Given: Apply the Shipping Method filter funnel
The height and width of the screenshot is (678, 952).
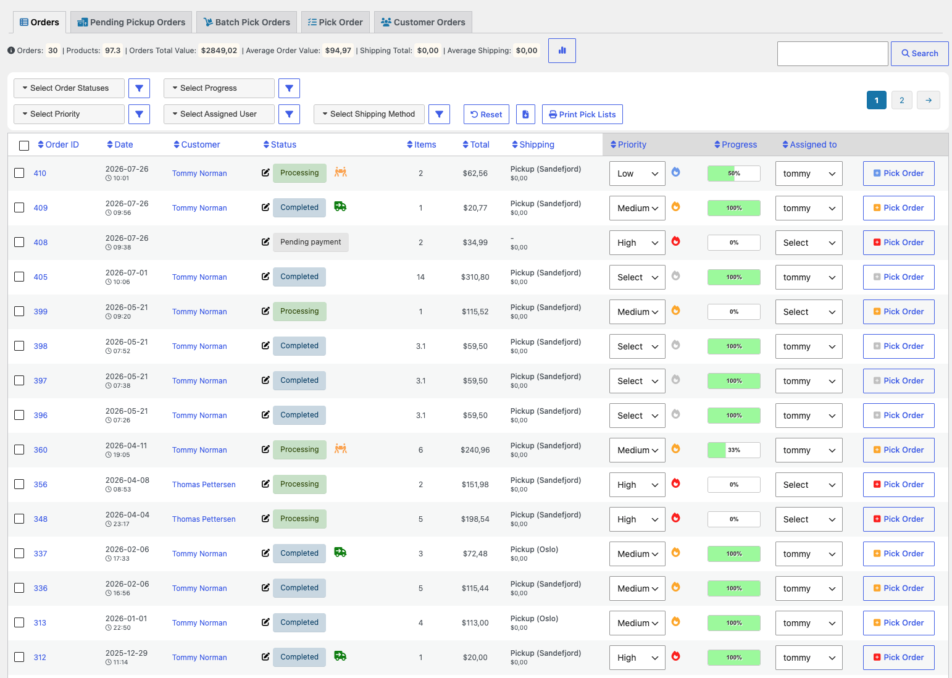Looking at the screenshot, I should coord(439,114).
